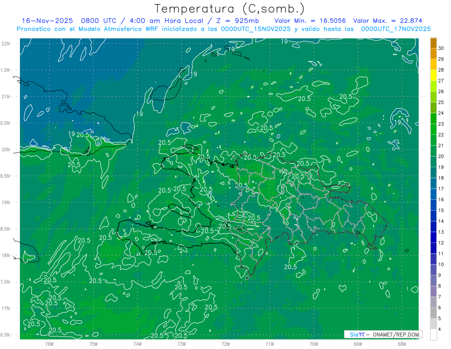Viewport: 451px width, 349px height.
Task: Click the '22N' latitude axis label
Action: [x=6, y=44]
